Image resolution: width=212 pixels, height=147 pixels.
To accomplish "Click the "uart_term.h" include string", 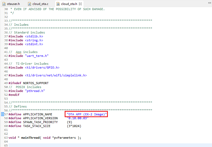I will (x=37, y=56).
